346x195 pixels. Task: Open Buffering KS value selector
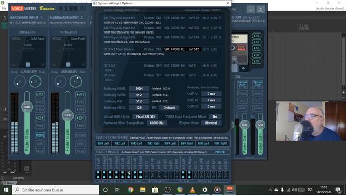pyautogui.click(x=139, y=101)
